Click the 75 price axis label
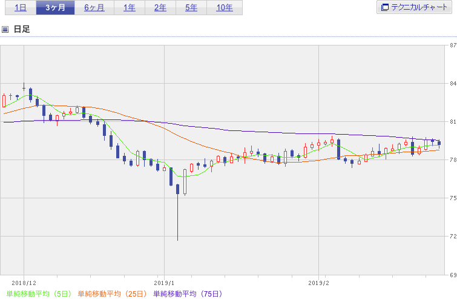This screenshot has width=457, height=299. [x=453, y=198]
